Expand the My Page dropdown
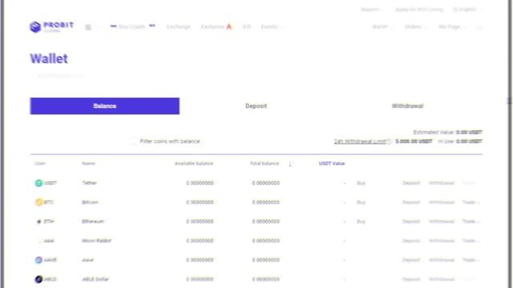This screenshot has height=288, width=513. pyautogui.click(x=452, y=26)
